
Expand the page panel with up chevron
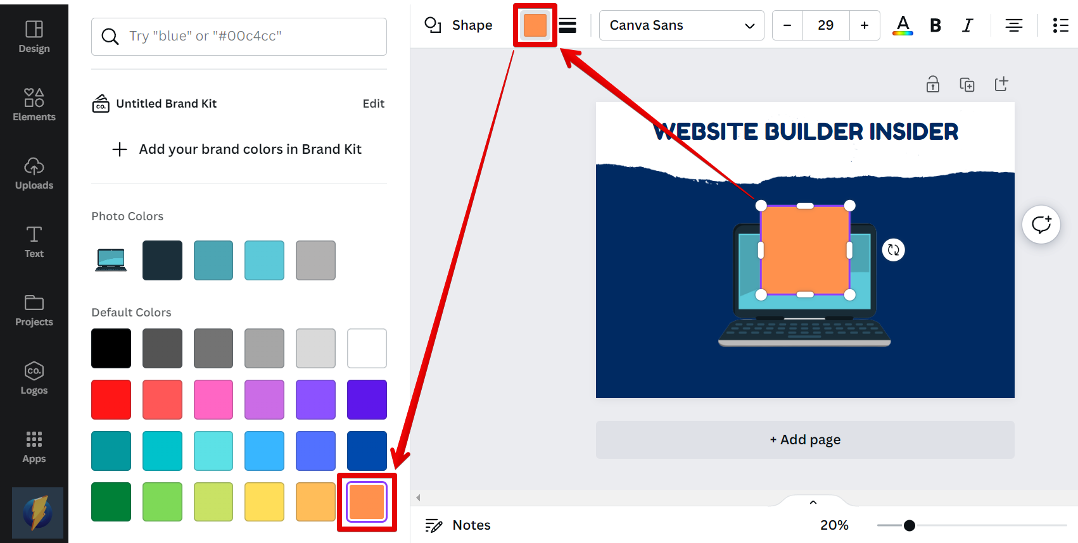(x=813, y=502)
